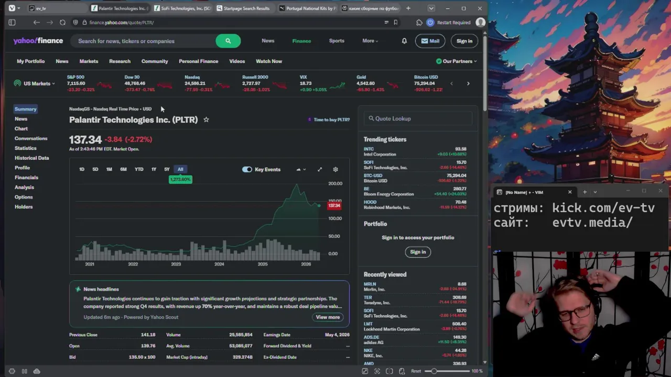
Task: Toggle the Key Events switch
Action: (247, 169)
